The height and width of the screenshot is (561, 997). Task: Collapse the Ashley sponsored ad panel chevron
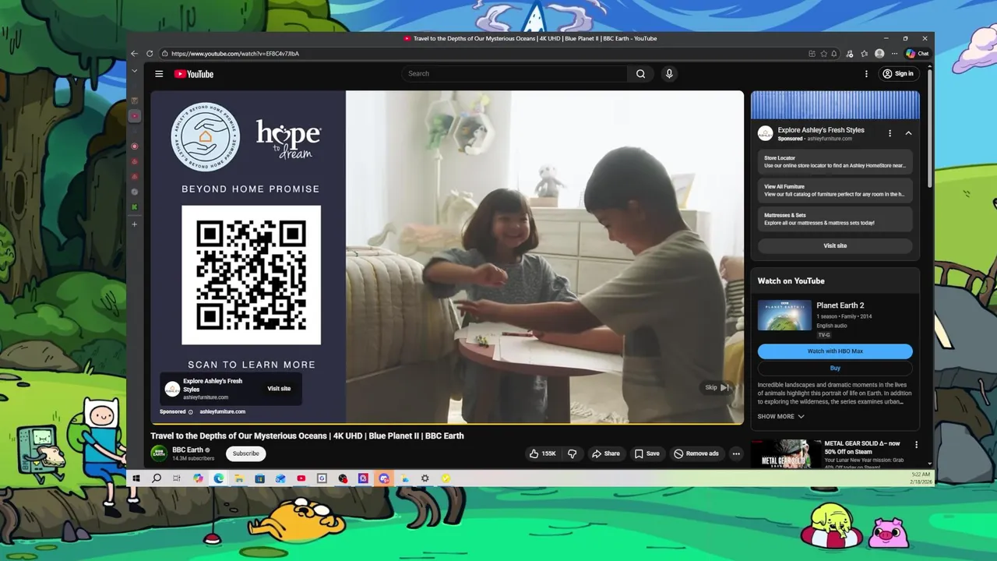coord(908,133)
